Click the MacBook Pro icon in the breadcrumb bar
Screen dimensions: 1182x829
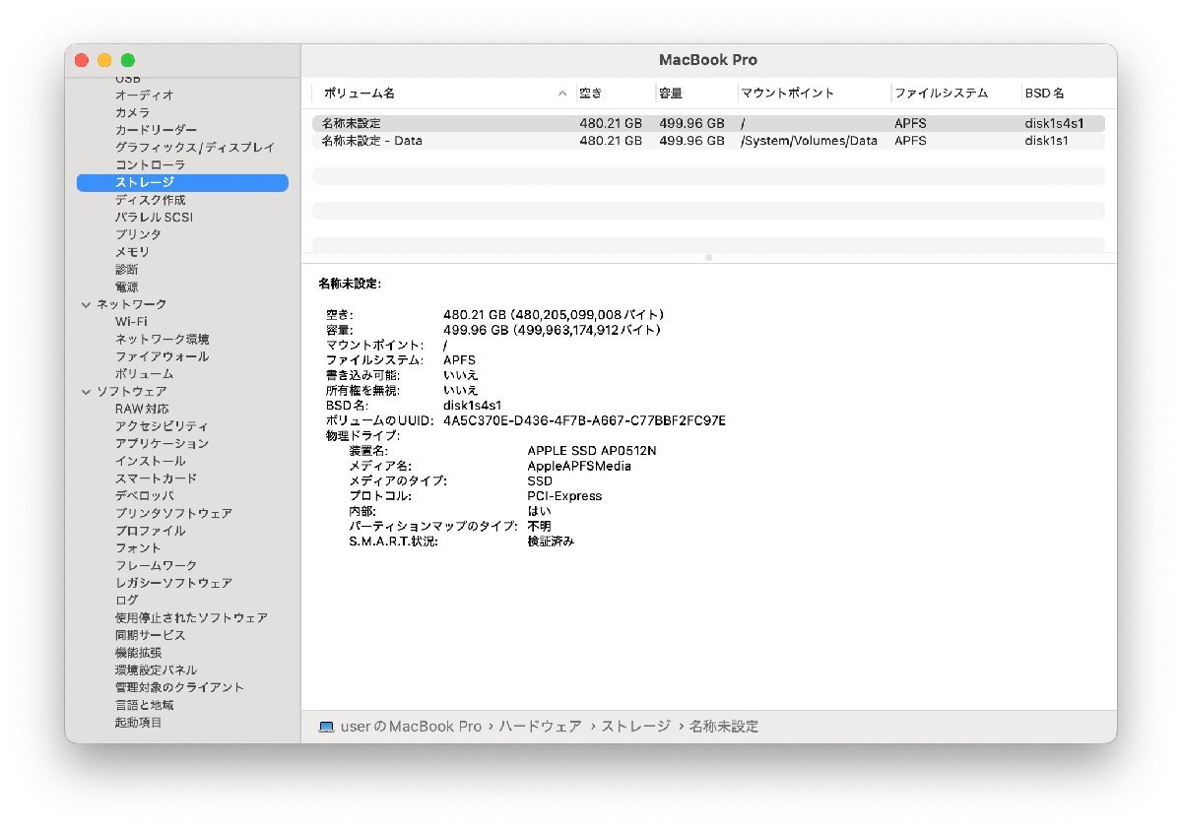[x=326, y=726]
